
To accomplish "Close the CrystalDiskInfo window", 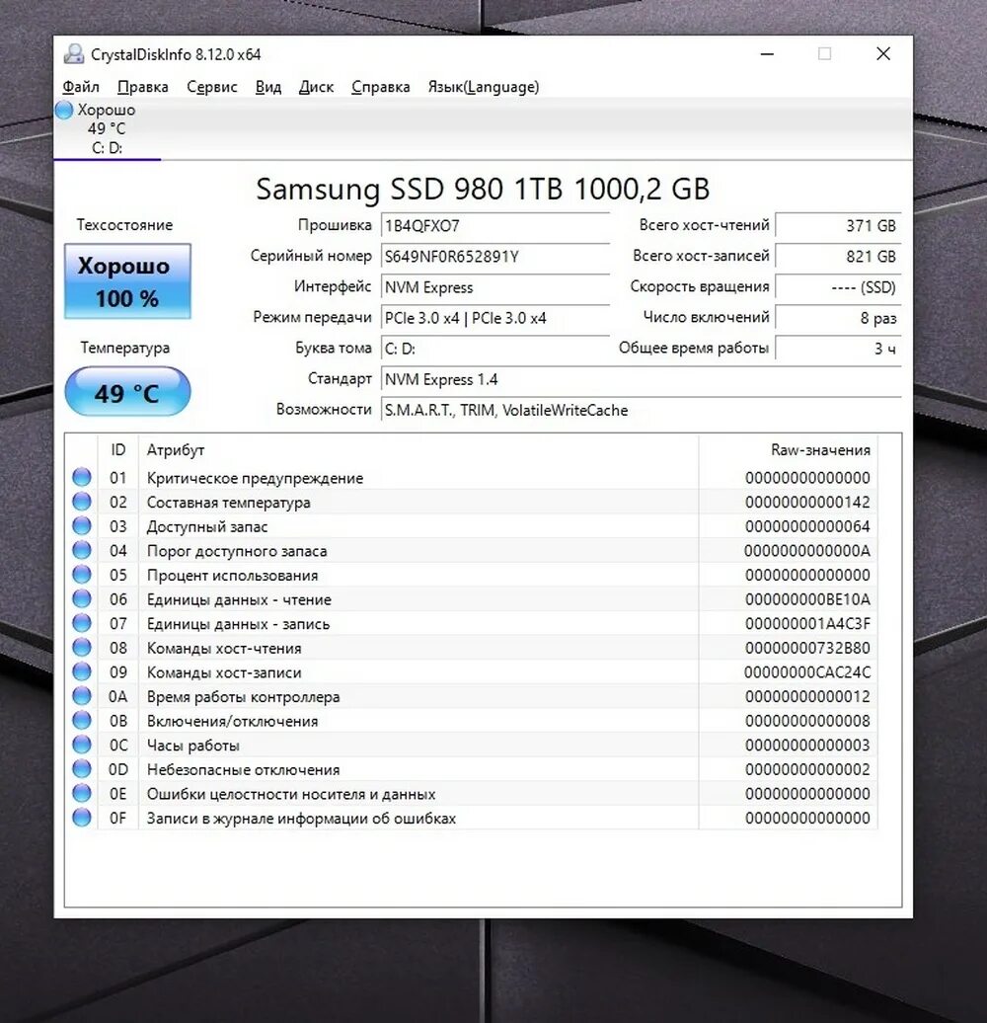I will pyautogui.click(x=883, y=54).
